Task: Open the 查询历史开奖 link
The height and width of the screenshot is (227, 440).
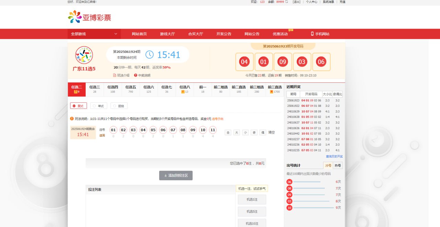Action: pos(334,156)
